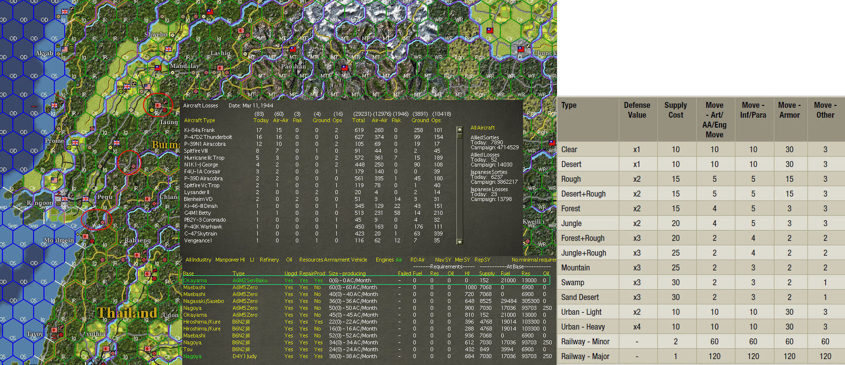Select the P-47D2 Thunderbolt losses row
This screenshot has width=845, height=365.
[x=314, y=137]
